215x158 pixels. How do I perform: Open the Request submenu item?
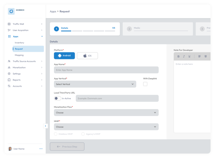click(x=28, y=49)
